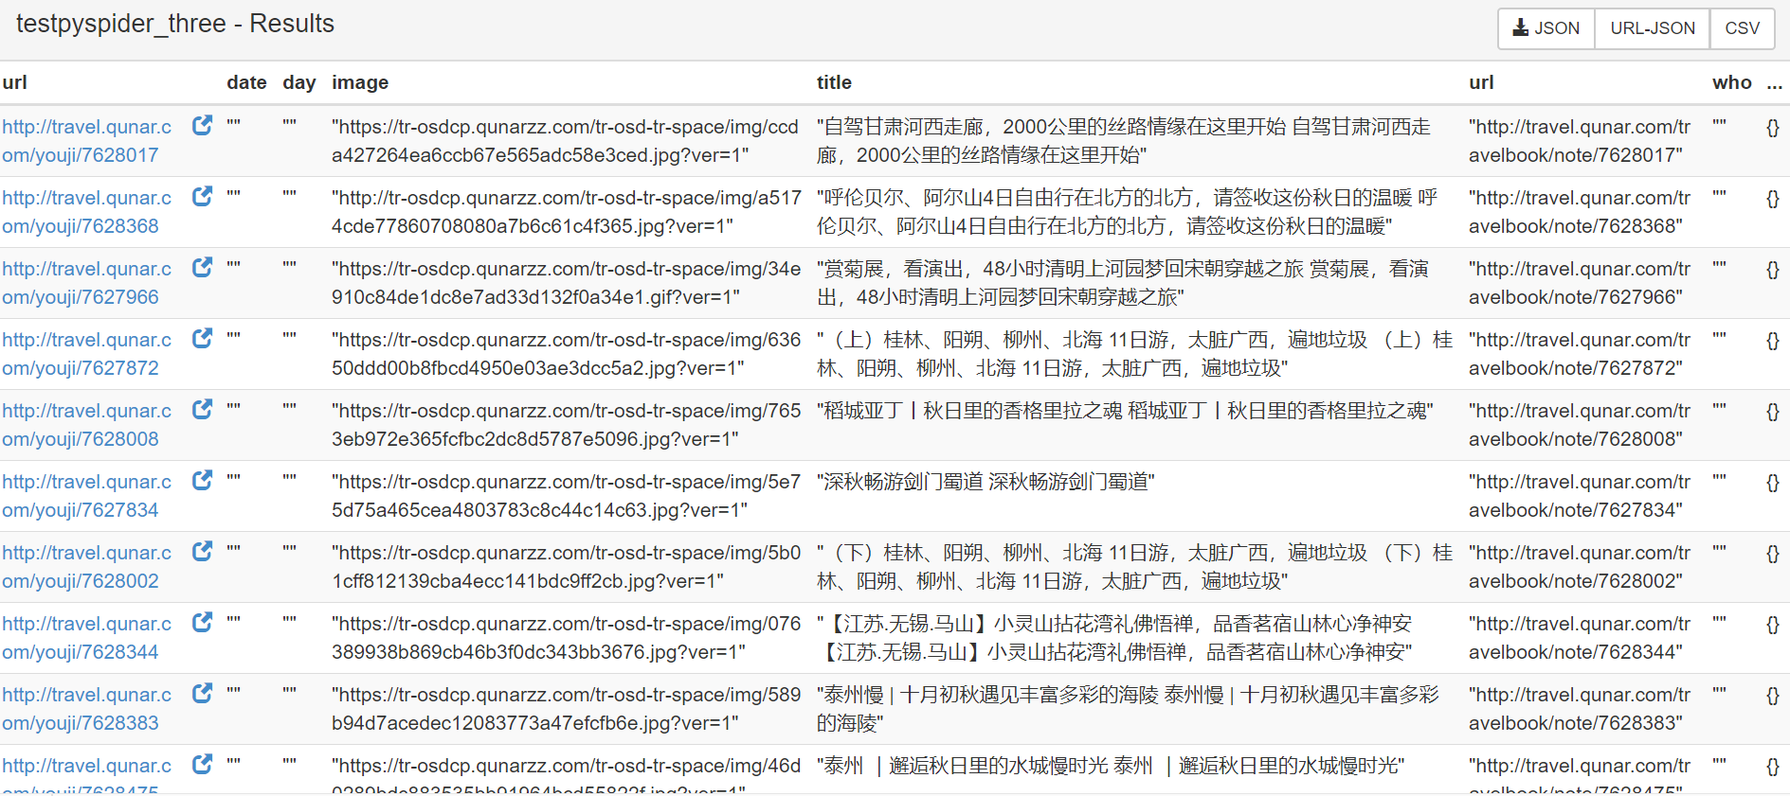Select the {} cell in row 7628344
1790x796 pixels.
[1772, 625]
